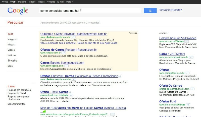Click green rating bars under Liquida Carros result
This screenshot has height=117, width=201.
click(x=44, y=111)
